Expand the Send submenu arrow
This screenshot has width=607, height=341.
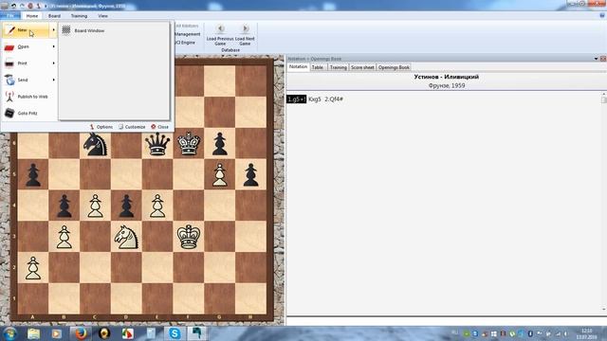coord(54,80)
